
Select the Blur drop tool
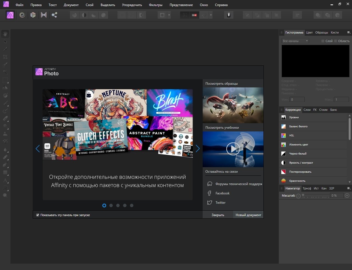pos(5,149)
